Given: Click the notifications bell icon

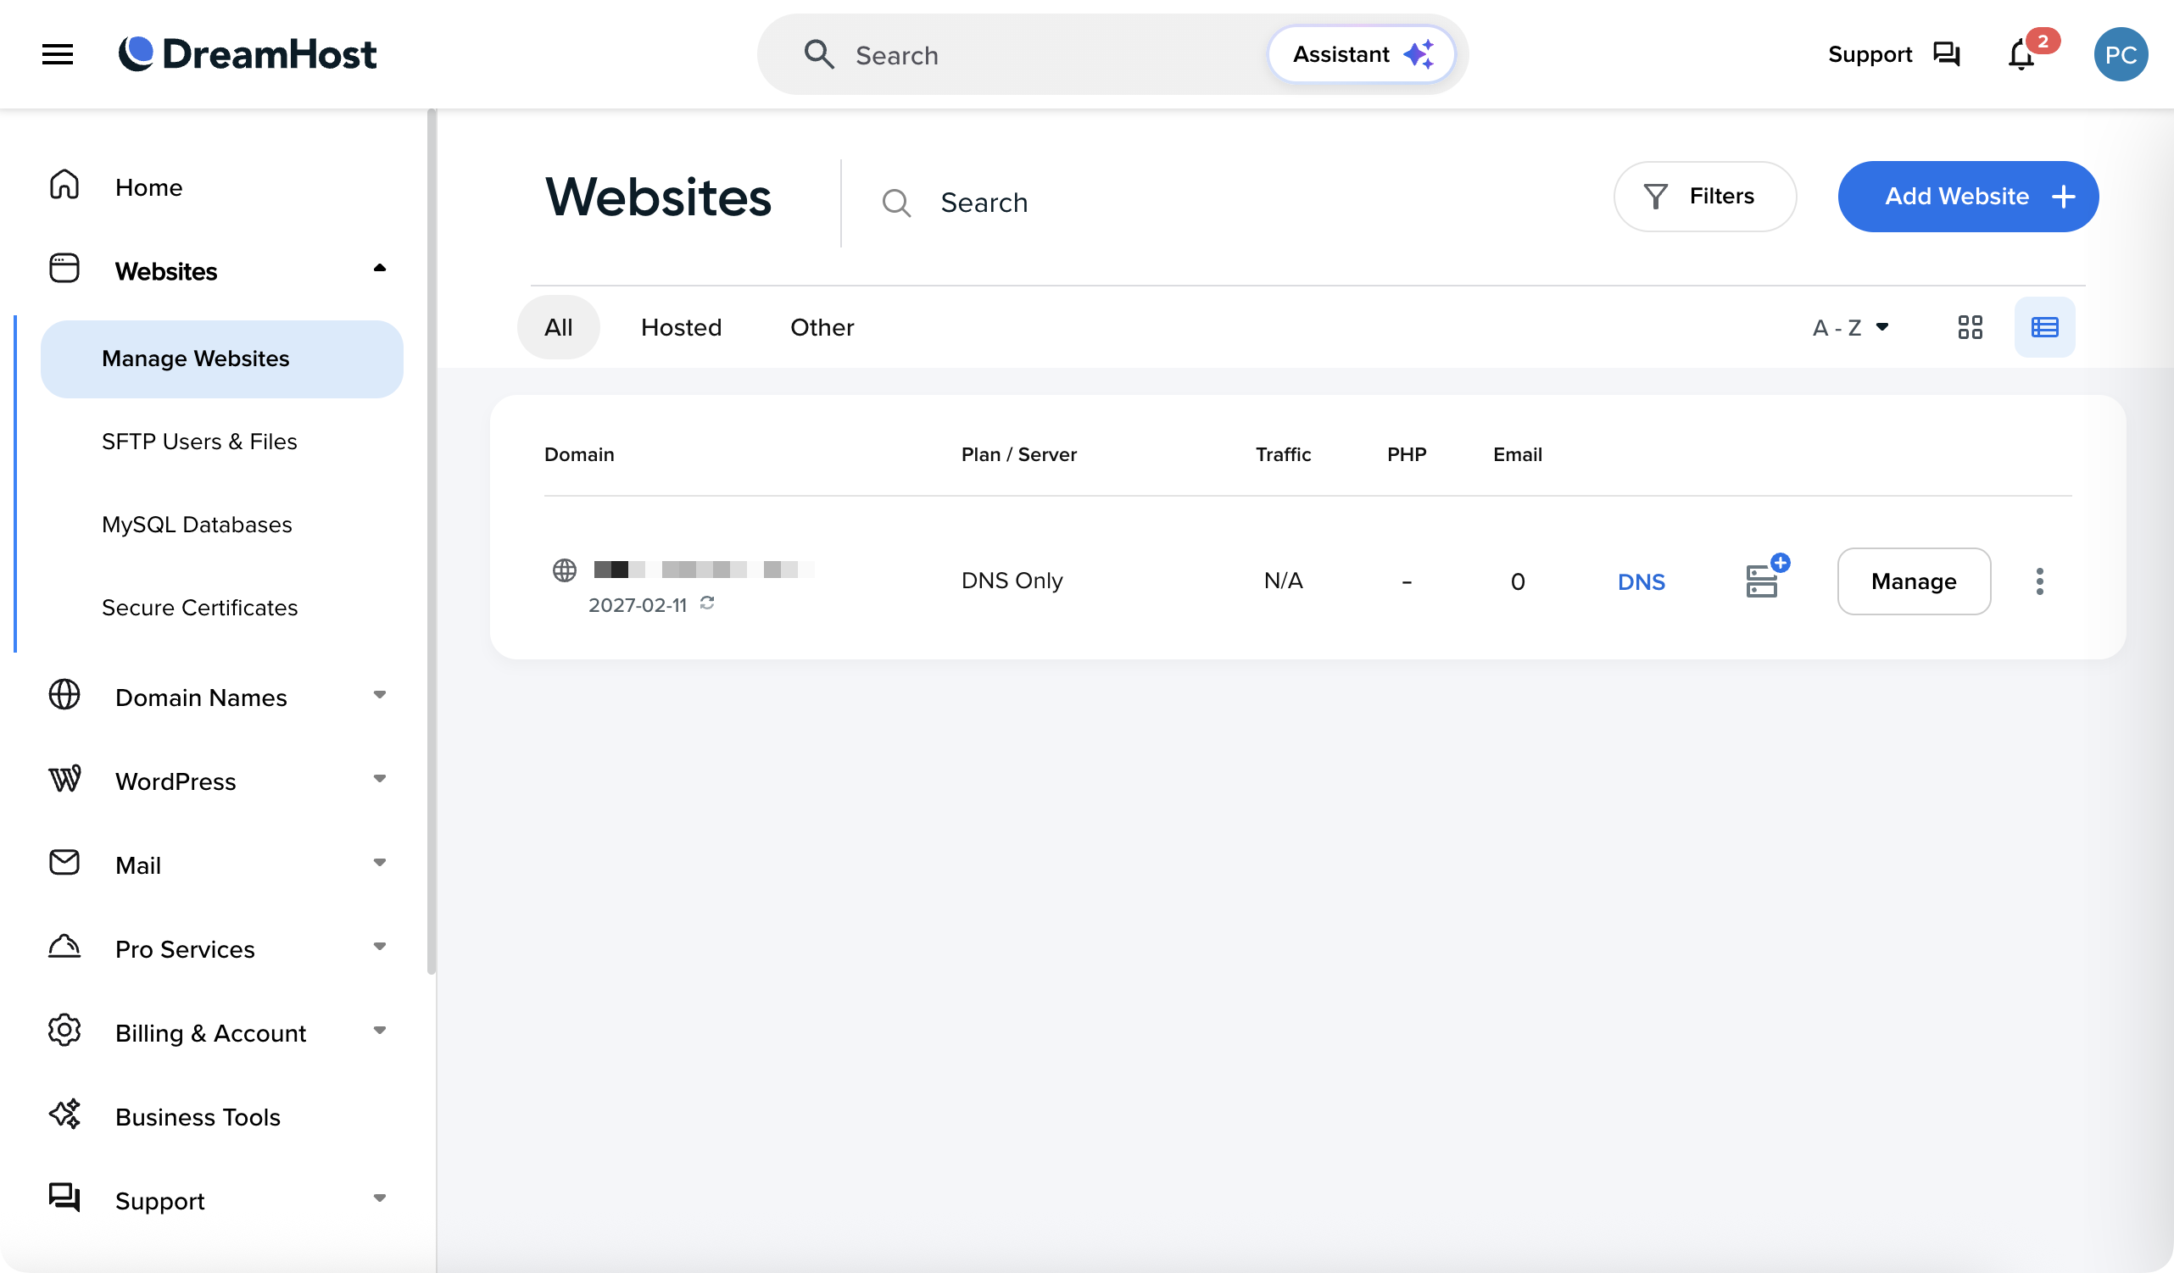Looking at the screenshot, I should pos(2021,56).
